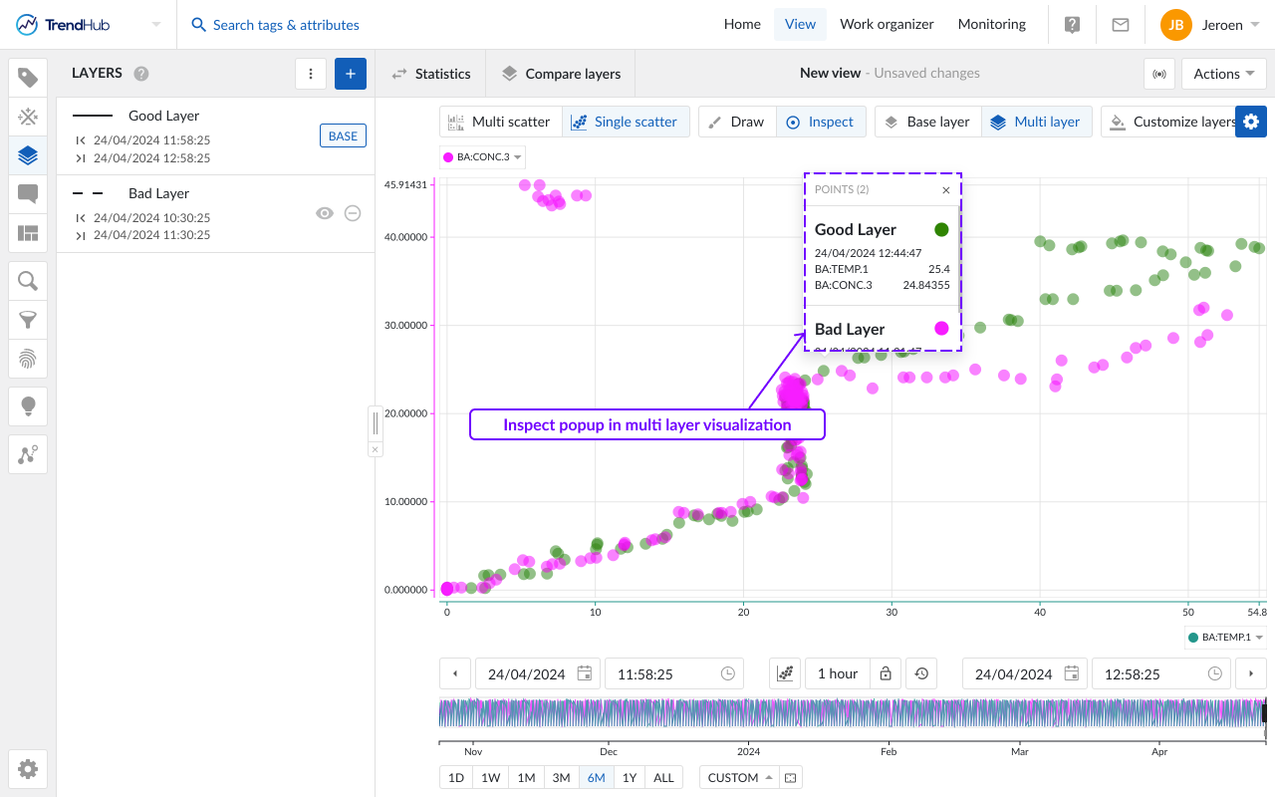Select the 1Y time range button
Screen dimensions: 1275x797
point(629,778)
